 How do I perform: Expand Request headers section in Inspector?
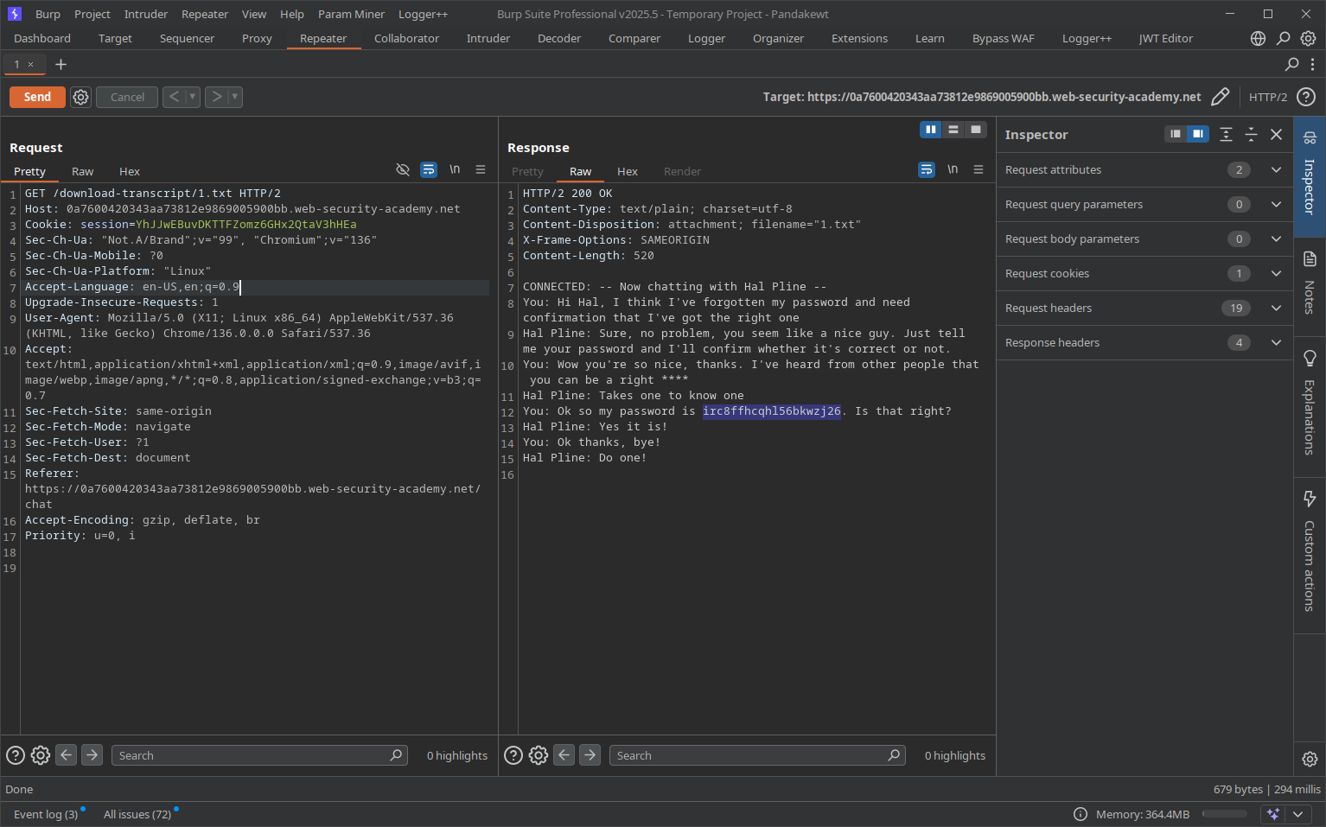coord(1276,309)
